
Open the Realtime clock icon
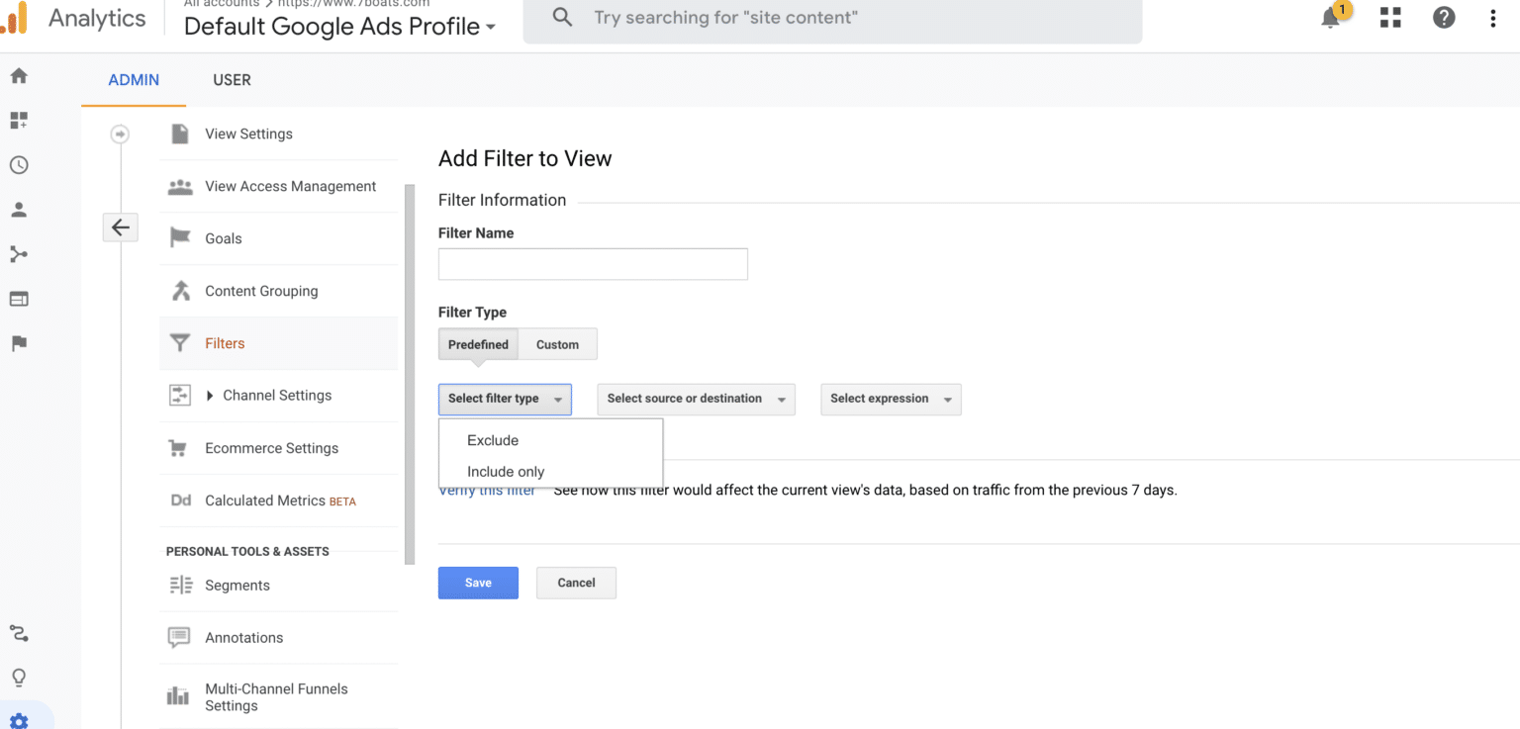click(18, 164)
